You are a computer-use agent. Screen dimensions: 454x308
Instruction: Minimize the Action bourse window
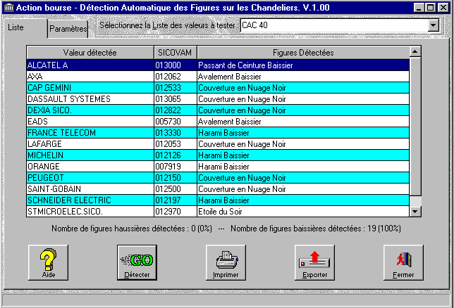click(419, 8)
